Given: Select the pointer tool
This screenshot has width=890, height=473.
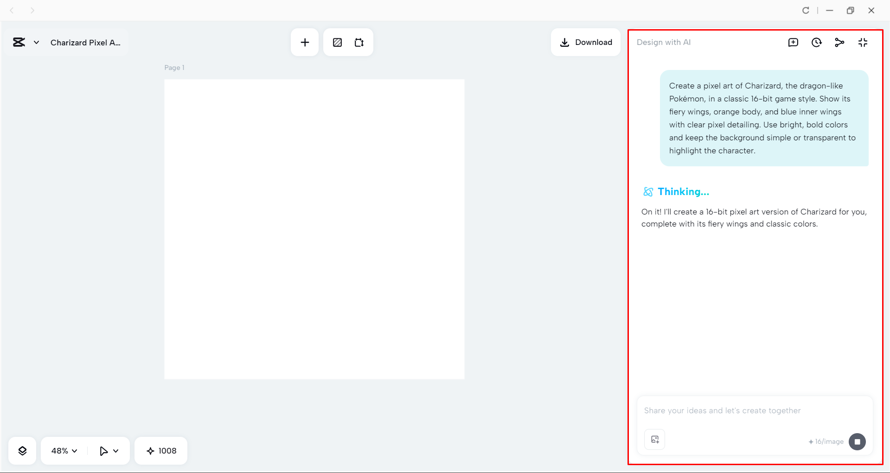Looking at the screenshot, I should coord(103,451).
